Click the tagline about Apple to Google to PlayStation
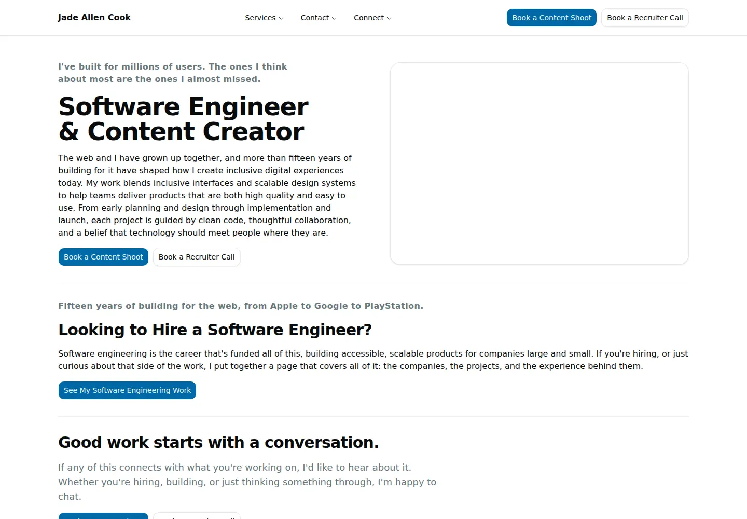The width and height of the screenshot is (747, 519). point(241,306)
